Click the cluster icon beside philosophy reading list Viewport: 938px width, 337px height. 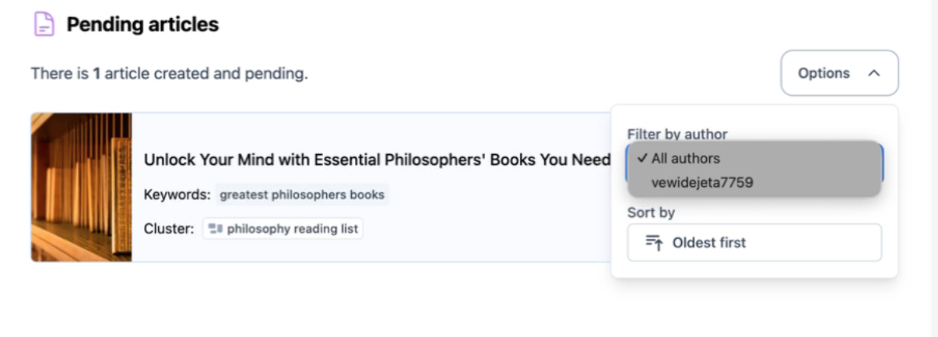click(x=216, y=229)
